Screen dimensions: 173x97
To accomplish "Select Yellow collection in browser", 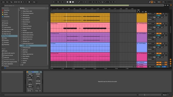I will pyautogui.click(x=6, y=14).
